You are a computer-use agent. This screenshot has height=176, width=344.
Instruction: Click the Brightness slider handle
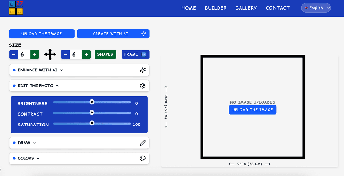coord(92,102)
